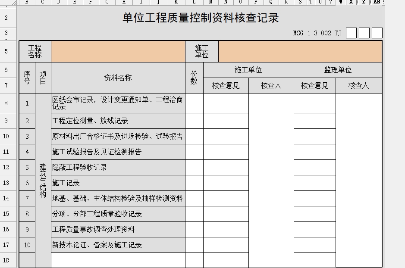Viewport: 405px width, 268px height.
Task: Select column header Z
Action: coord(364,2)
